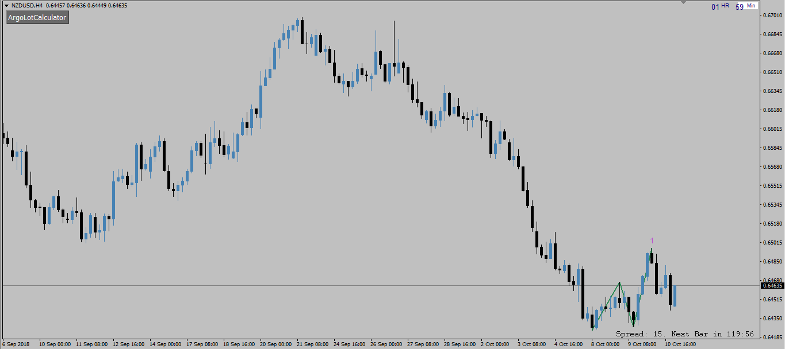Select the chart shift triangle marker at top
This screenshot has height=349, width=785.
(683, 2)
